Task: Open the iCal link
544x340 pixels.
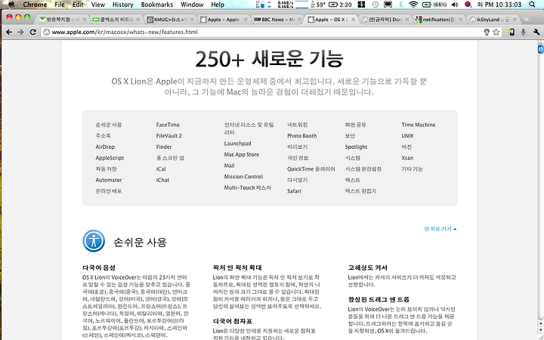Action: click(x=161, y=169)
